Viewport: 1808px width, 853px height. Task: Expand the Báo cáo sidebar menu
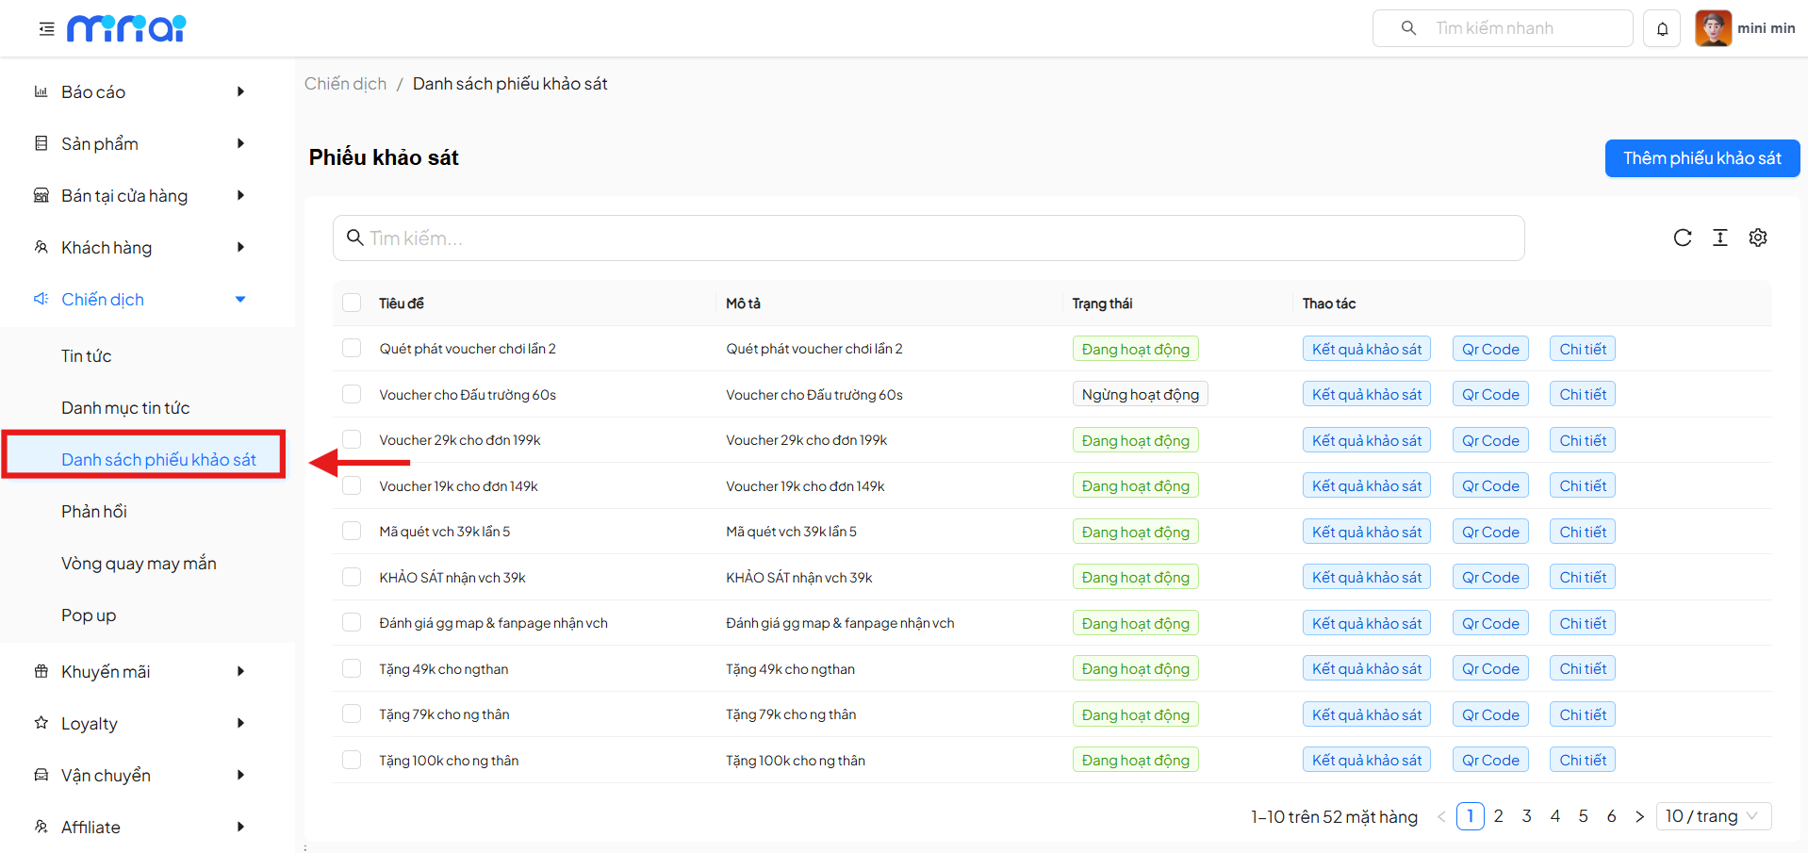[x=141, y=91]
